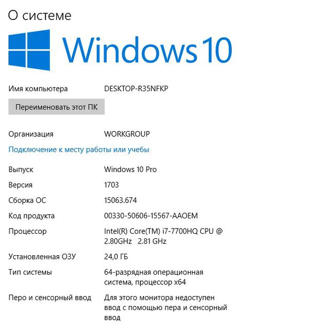Click the Windows 10 wordmark text
323x328 pixels.
click(x=147, y=50)
